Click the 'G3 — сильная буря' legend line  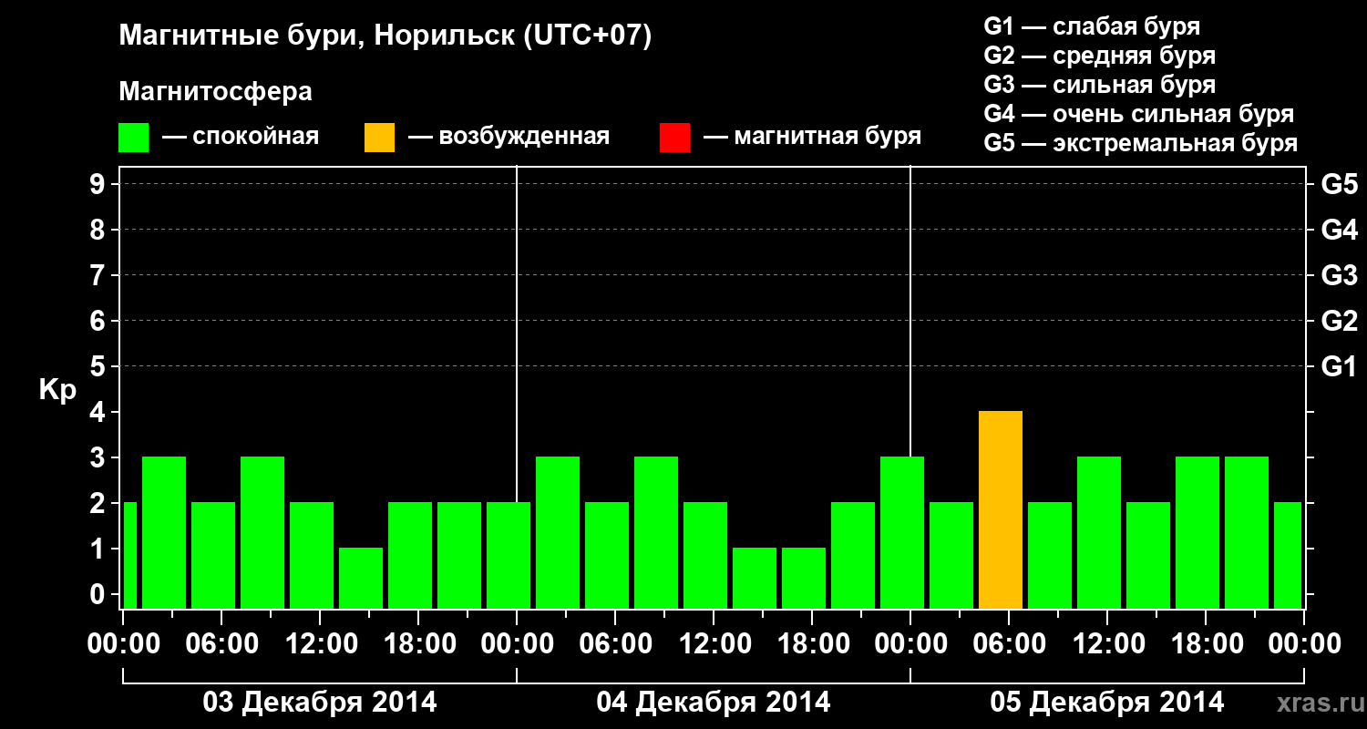pyautogui.click(x=1100, y=85)
